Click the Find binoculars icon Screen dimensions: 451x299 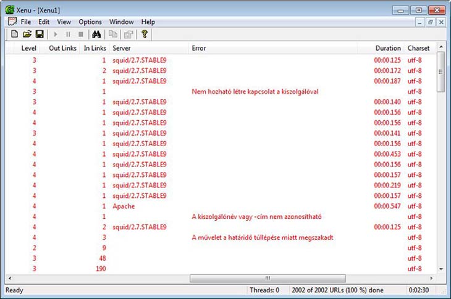(x=96, y=35)
